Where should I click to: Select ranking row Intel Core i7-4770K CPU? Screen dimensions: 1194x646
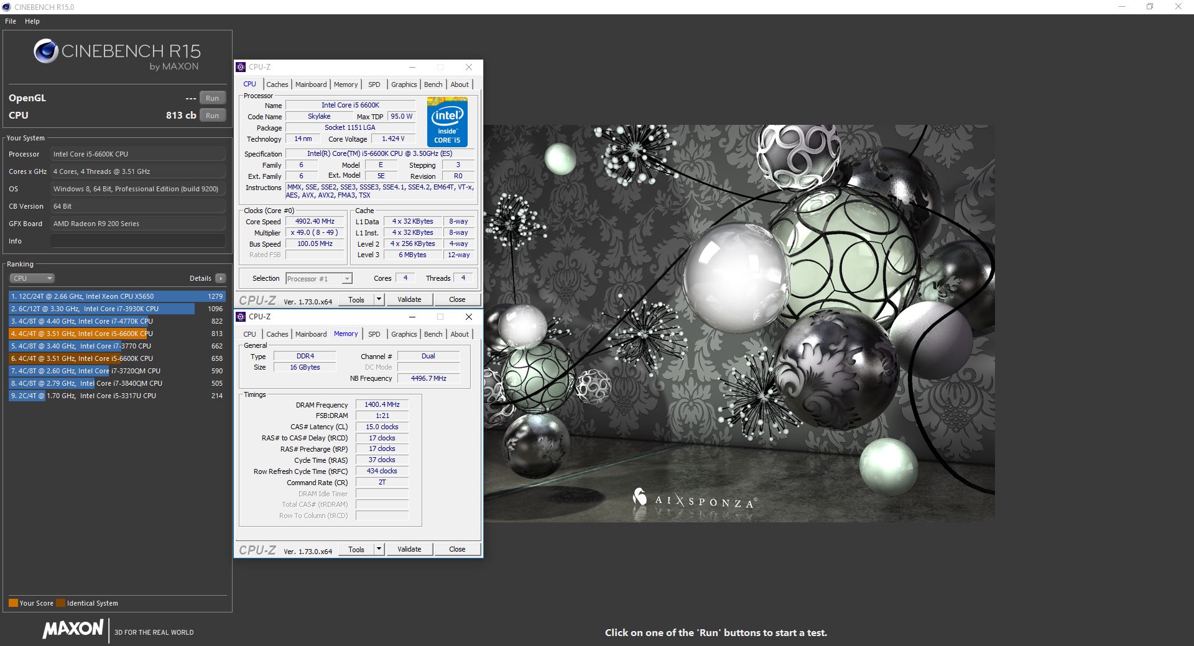click(x=117, y=321)
